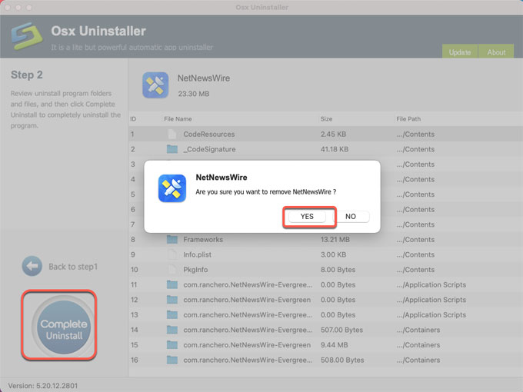
Task: Click the NetNewsWire icon in the dialog
Action: coord(172,188)
